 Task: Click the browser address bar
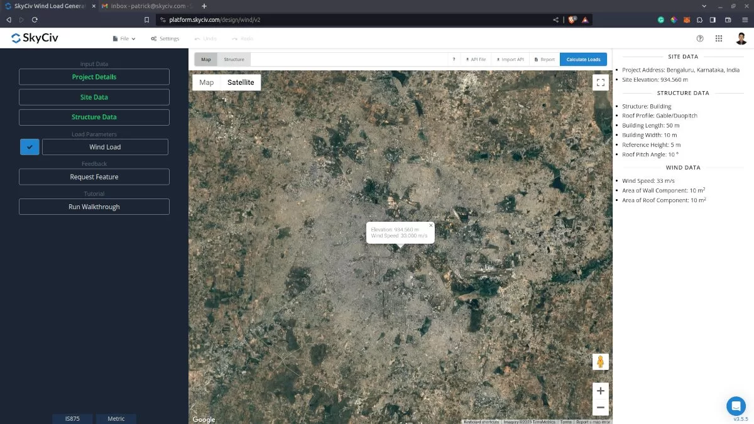point(352,19)
